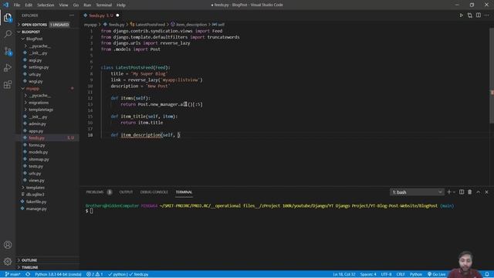Open the Accounts menu icon
Screen dimensions: 494x278
[x=8, y=245]
